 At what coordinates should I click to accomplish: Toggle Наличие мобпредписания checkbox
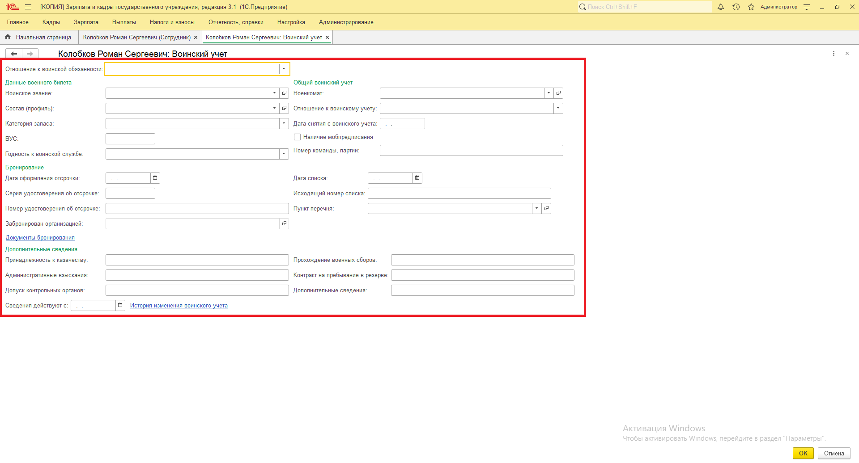(x=297, y=137)
